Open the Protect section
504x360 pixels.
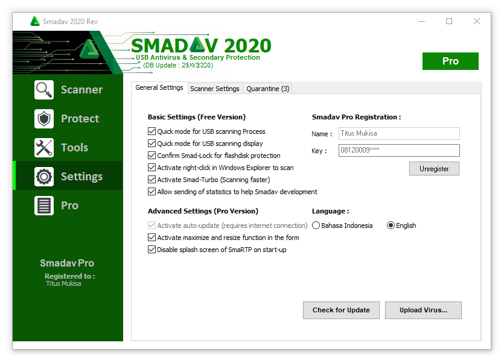click(x=80, y=119)
